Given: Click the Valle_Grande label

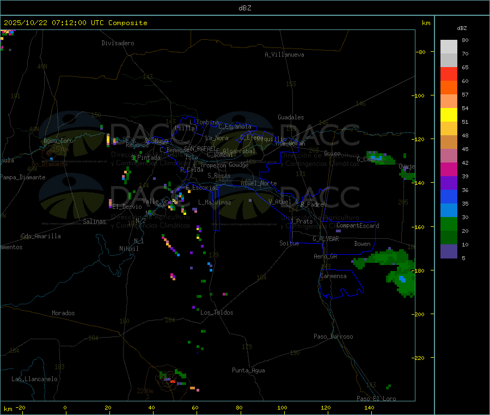Looking at the screenshot, I should [x=162, y=201].
